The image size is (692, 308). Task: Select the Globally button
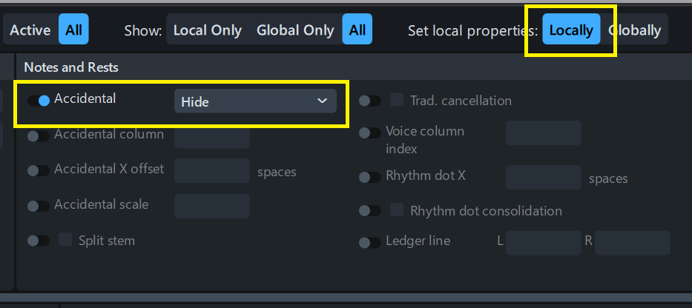point(635,30)
